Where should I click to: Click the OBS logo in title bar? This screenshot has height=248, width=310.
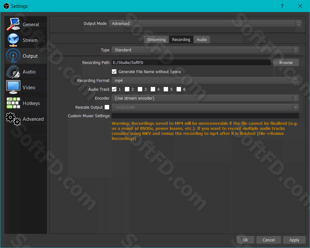tap(6, 6)
